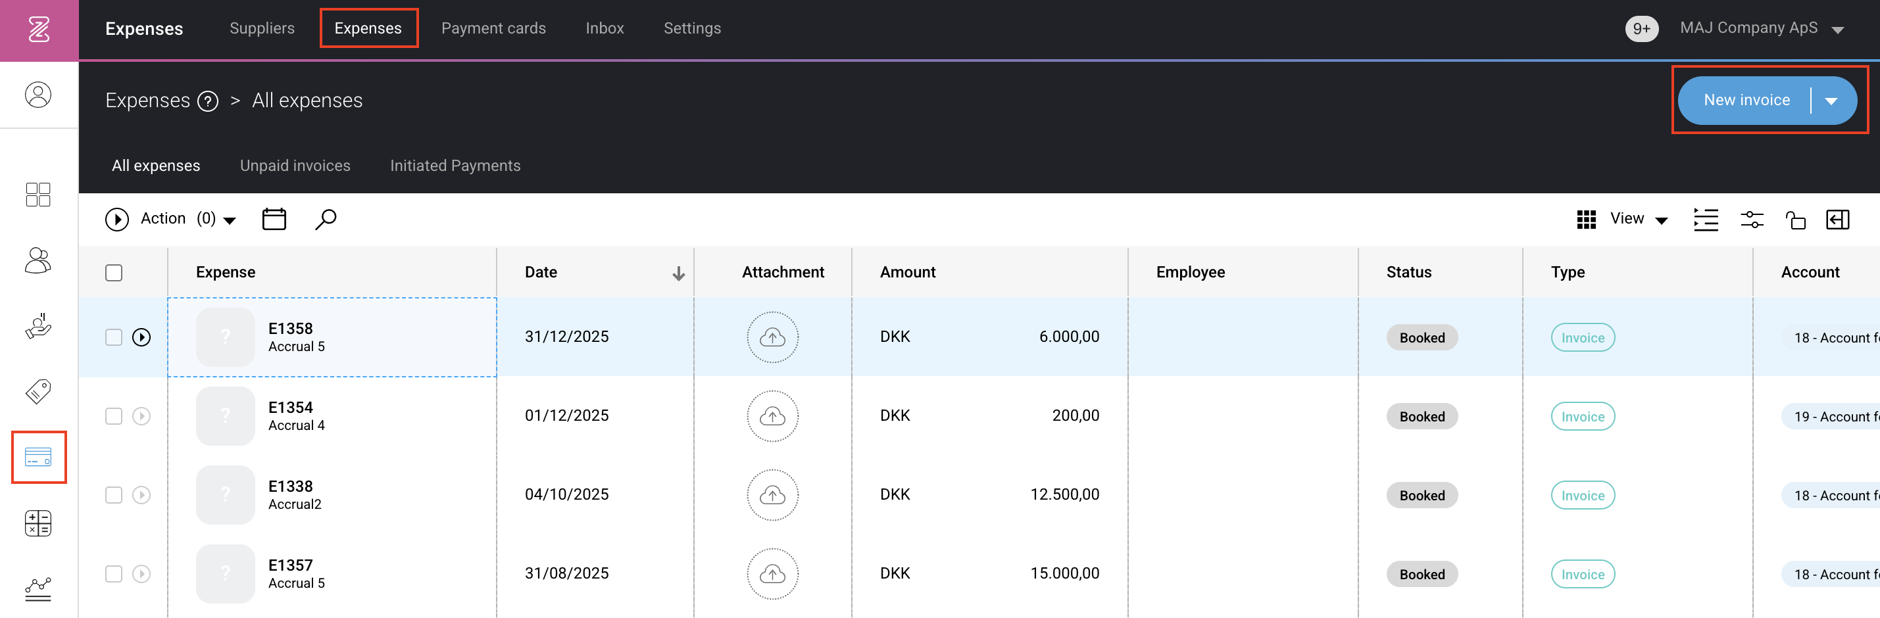Open the line chart reports sidebar icon

point(38,589)
